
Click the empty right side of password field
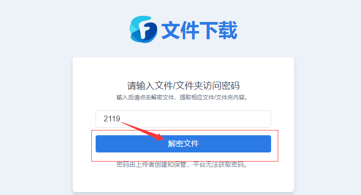click(x=219, y=119)
